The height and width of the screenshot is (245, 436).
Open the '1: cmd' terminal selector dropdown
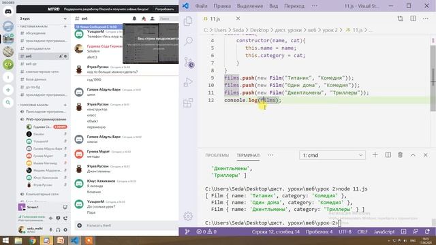[332, 155]
